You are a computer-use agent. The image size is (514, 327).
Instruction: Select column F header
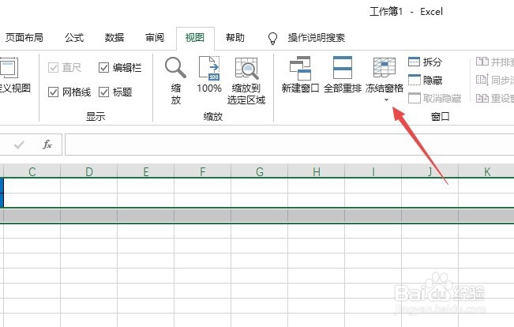pos(203,171)
